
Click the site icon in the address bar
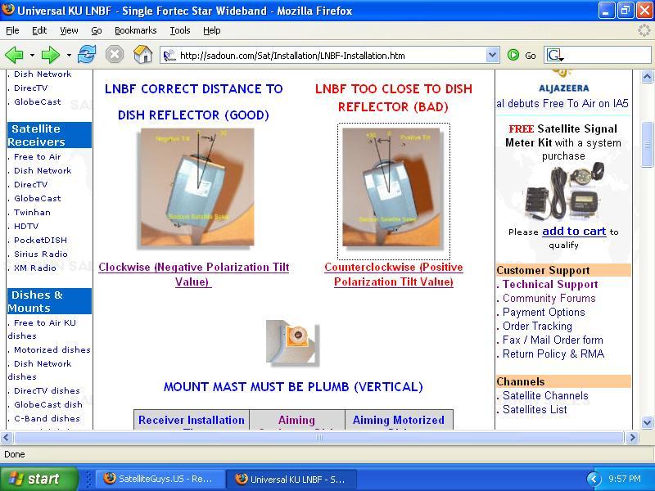[169, 56]
